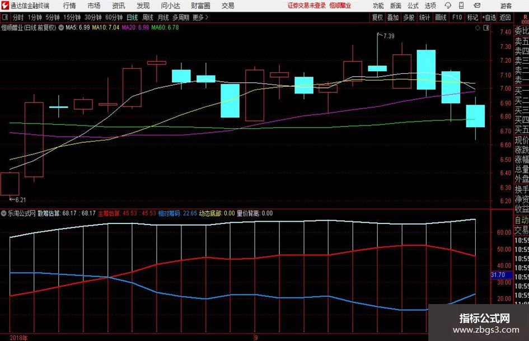The width and height of the screenshot is (529, 341).
Task: Switch to 1分钟 period tab
Action: [35, 17]
